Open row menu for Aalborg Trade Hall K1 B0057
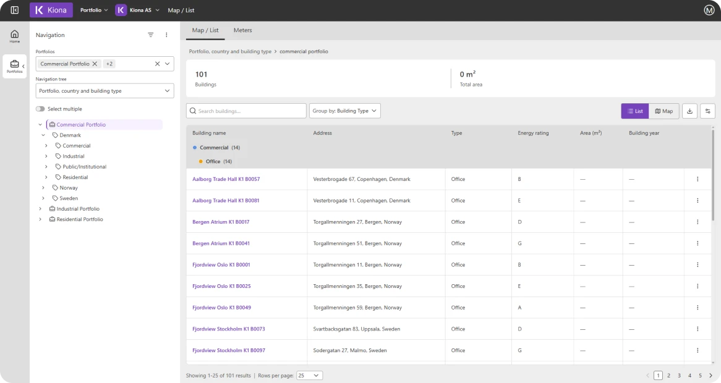This screenshot has height=383, width=721. pos(698,179)
